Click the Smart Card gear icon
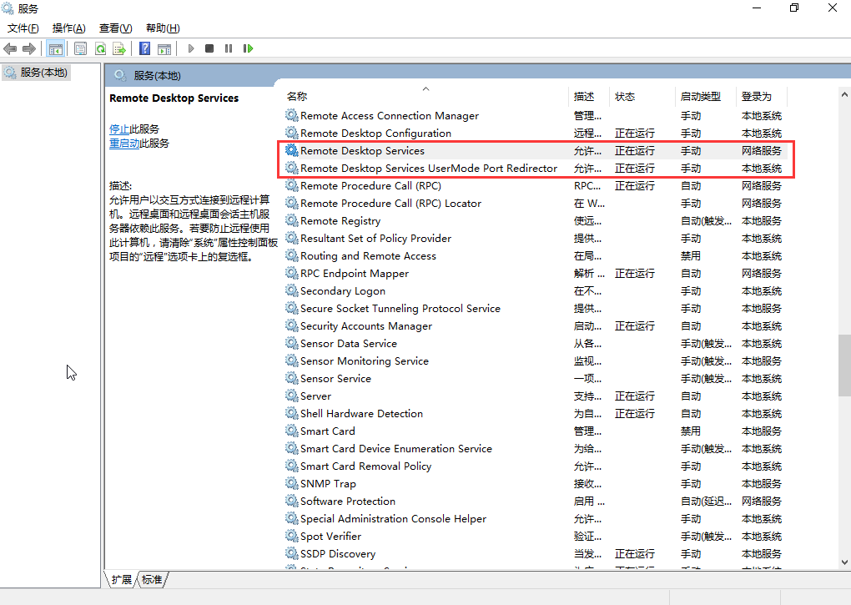The width and height of the screenshot is (851, 605). point(292,431)
